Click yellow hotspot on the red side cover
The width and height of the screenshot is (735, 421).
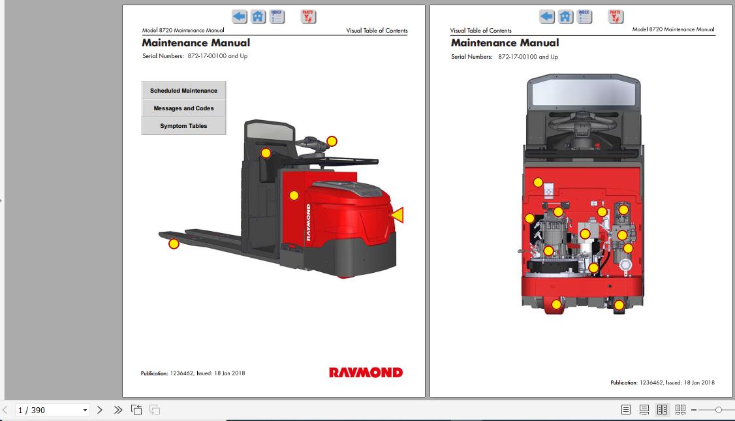(294, 196)
